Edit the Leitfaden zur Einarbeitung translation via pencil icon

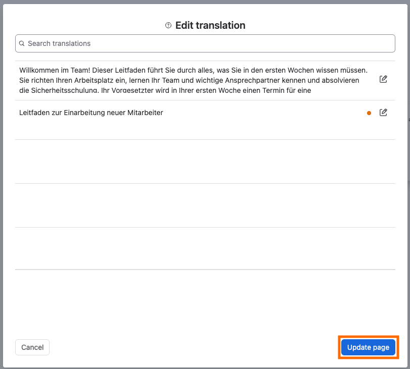click(383, 113)
